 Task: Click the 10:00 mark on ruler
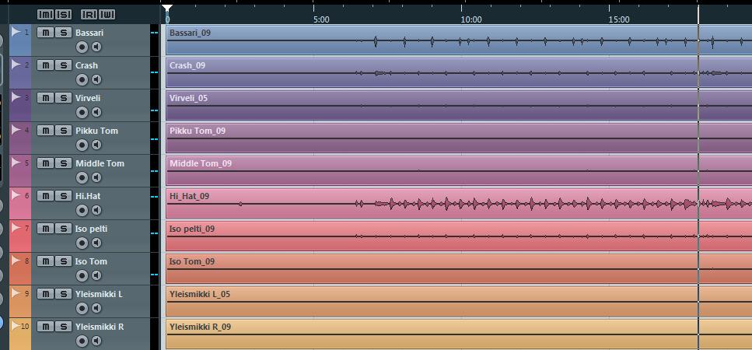pos(471,19)
